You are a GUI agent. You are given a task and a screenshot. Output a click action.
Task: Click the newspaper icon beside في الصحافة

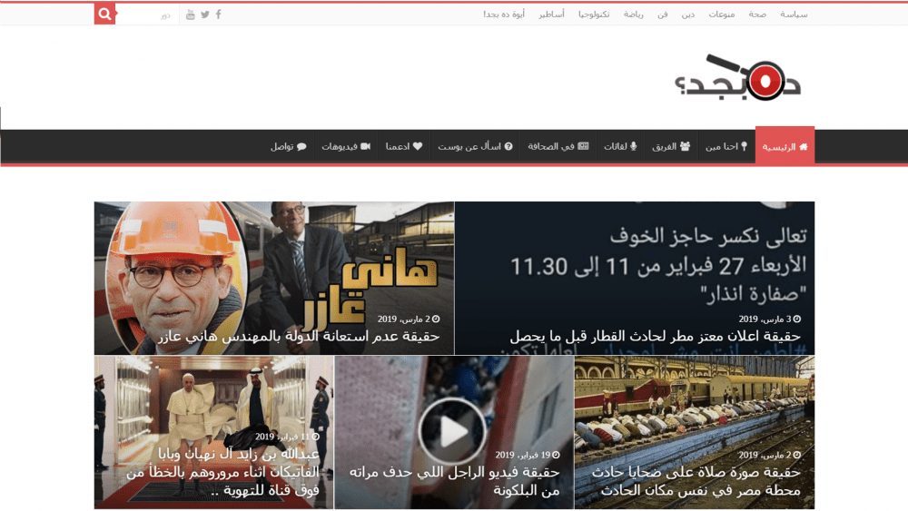click(583, 146)
